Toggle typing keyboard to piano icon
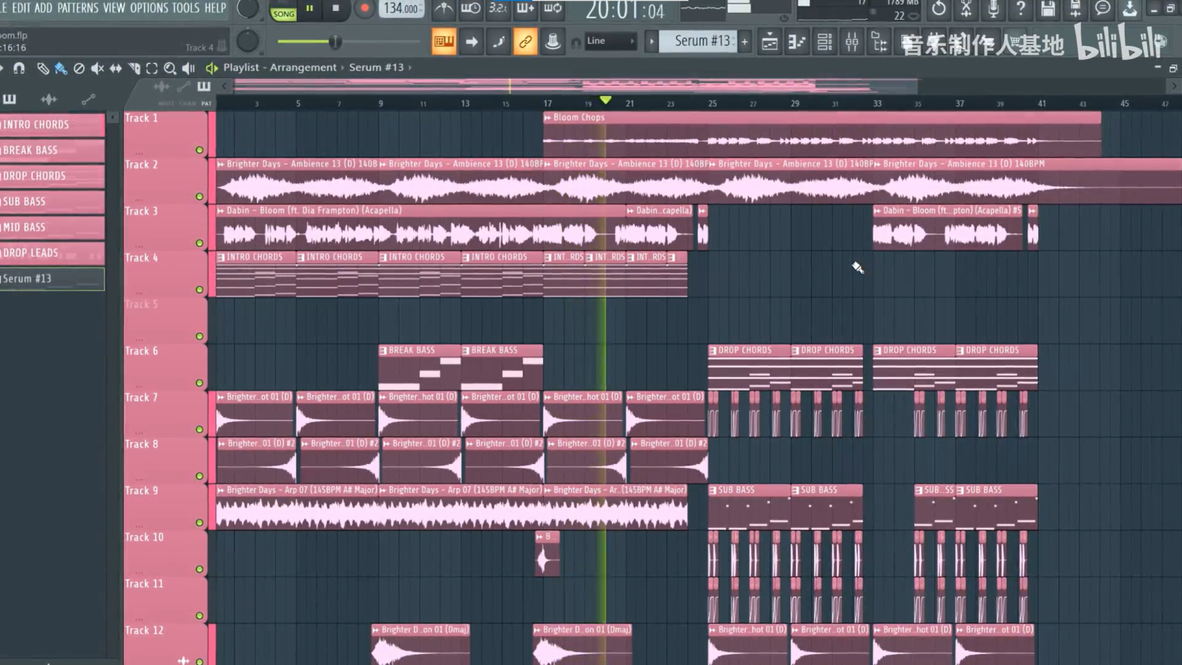This screenshot has width=1182, height=665. 444,42
